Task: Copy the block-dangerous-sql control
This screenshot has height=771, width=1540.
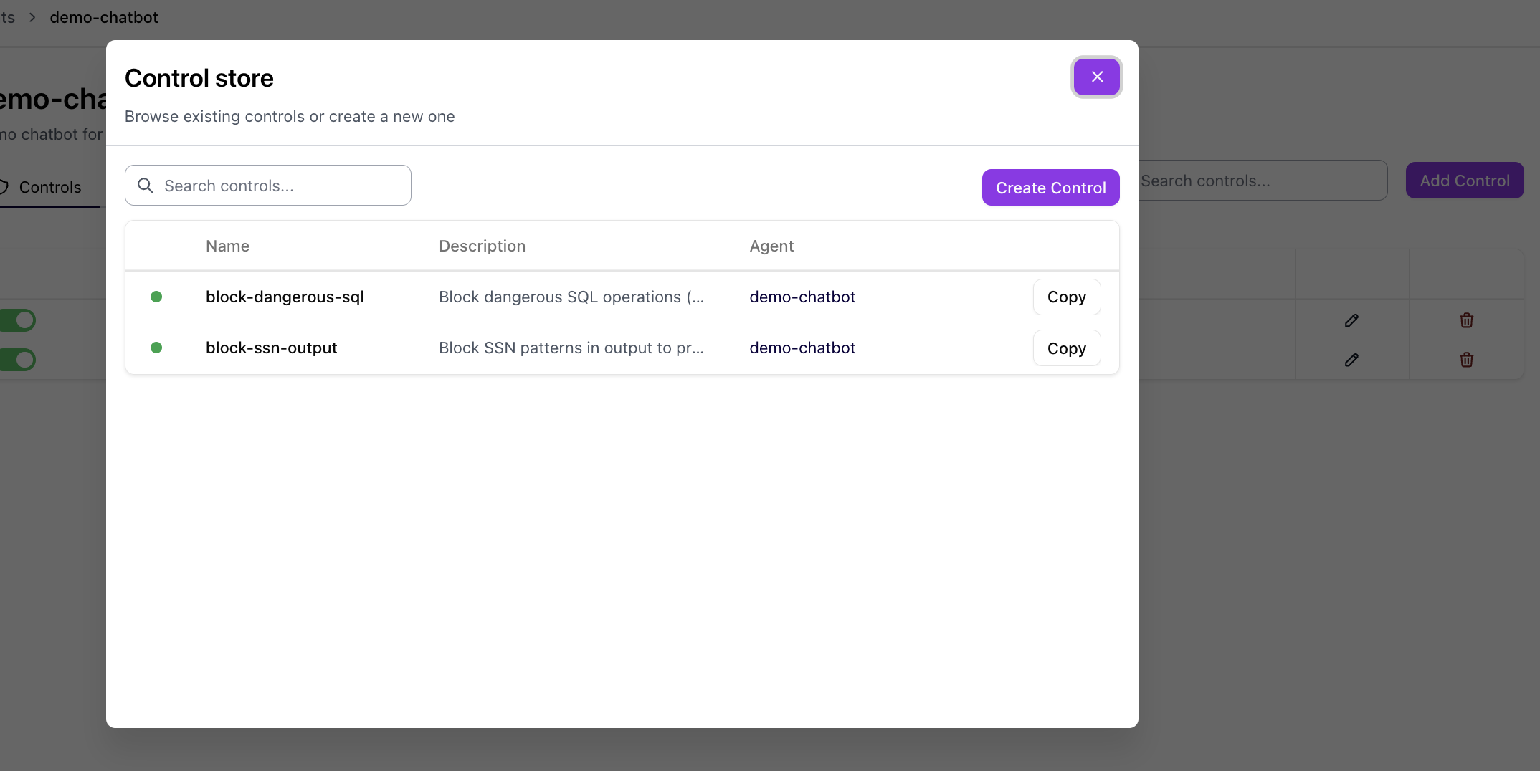Action: coord(1067,297)
